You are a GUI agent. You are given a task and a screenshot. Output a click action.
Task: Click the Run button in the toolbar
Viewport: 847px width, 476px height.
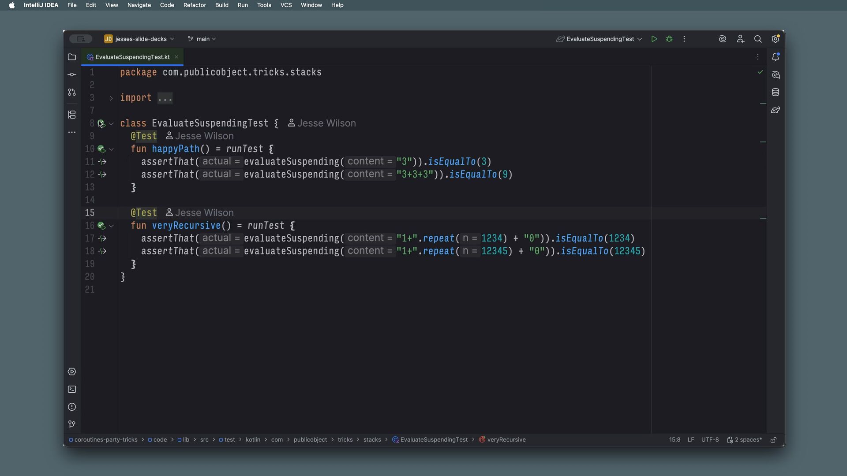click(654, 39)
